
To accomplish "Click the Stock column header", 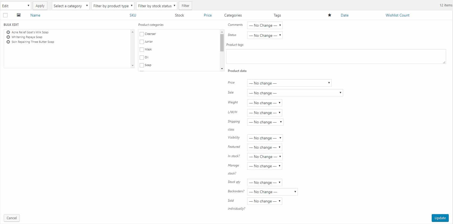I will (179, 15).
